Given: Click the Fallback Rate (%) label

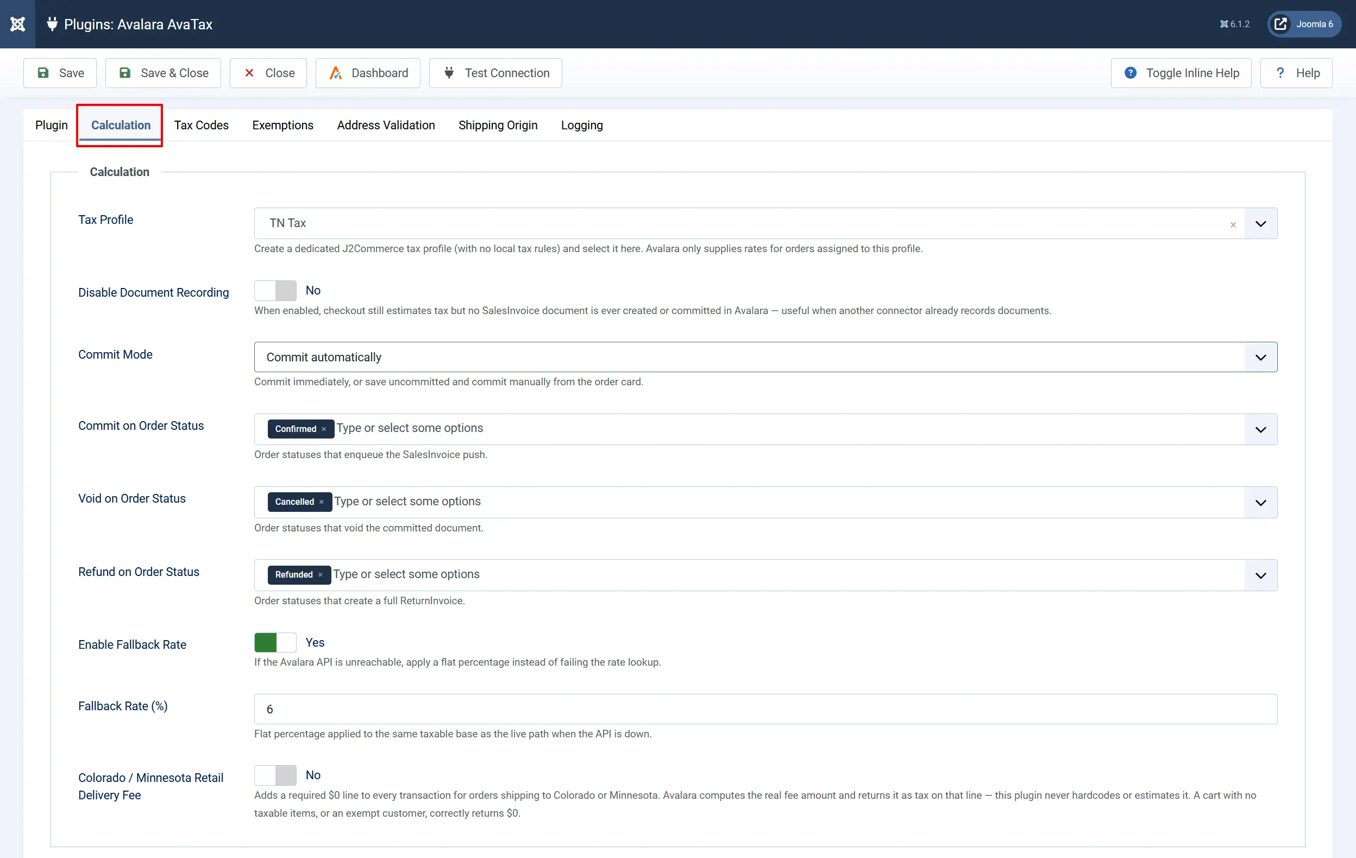Looking at the screenshot, I should (x=123, y=706).
